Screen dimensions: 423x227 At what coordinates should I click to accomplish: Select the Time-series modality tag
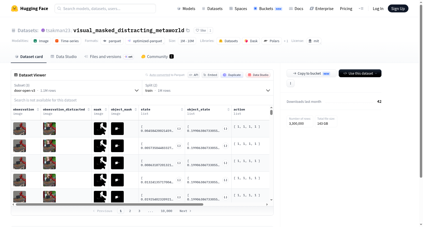[x=67, y=41]
